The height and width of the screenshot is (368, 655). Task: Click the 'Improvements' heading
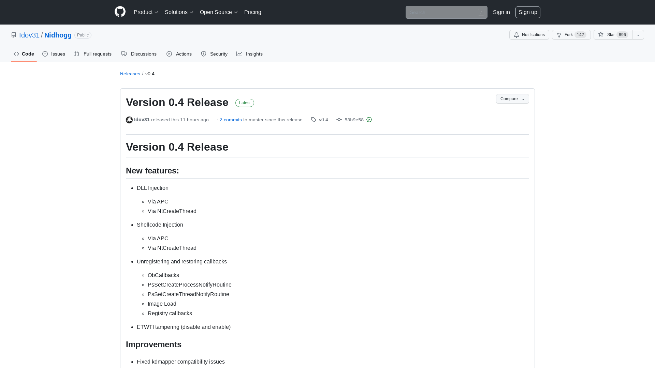[x=154, y=344]
